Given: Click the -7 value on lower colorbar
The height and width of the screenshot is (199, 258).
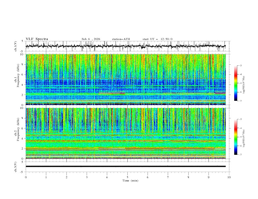Looking at the screenshot, I should pos(240,155).
